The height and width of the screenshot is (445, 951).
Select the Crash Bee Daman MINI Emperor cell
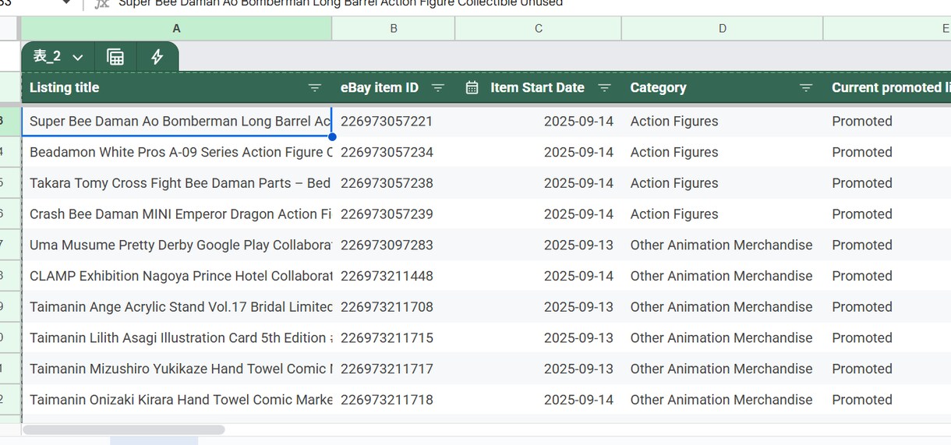(177, 214)
